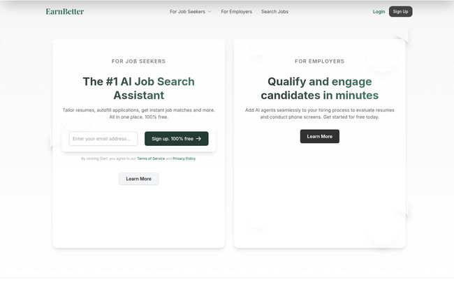
Task: Focus the email address input field
Action: click(x=103, y=139)
